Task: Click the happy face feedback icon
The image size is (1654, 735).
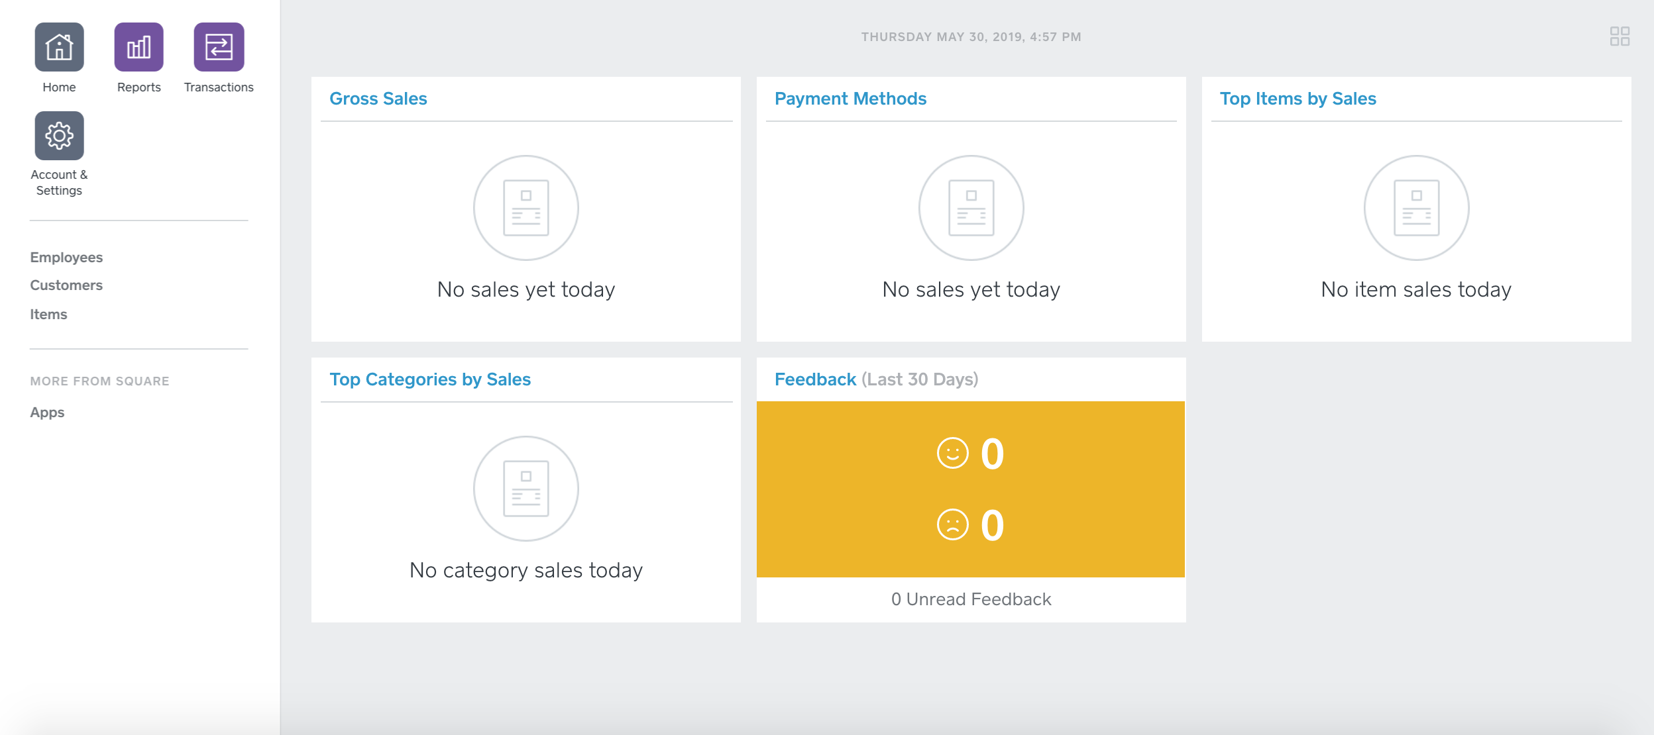Action: 952,454
